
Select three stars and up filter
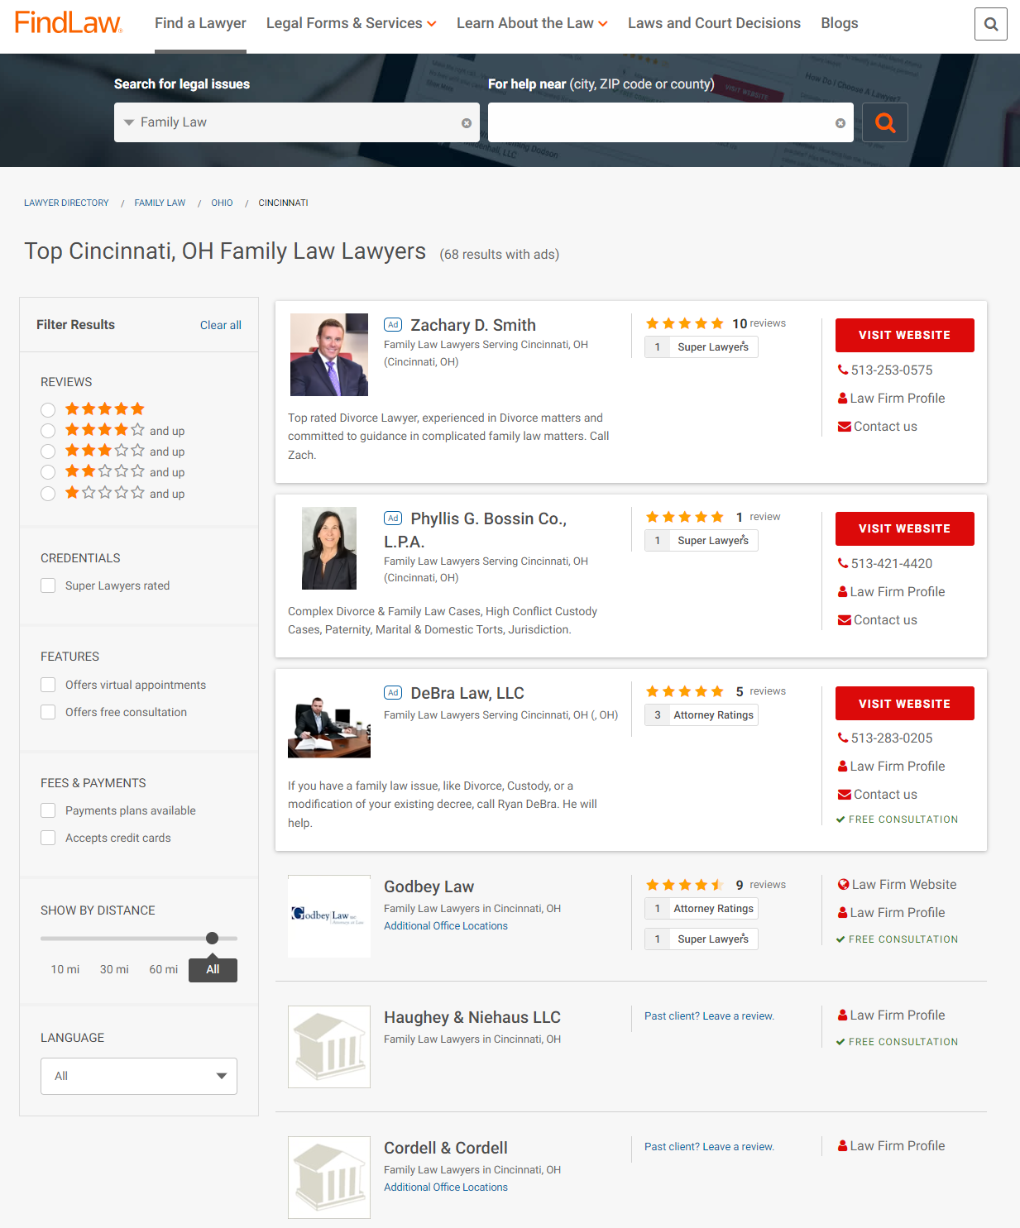(48, 452)
